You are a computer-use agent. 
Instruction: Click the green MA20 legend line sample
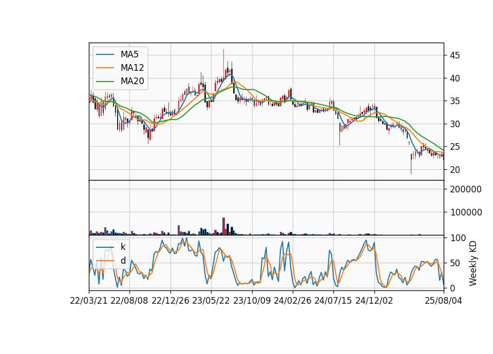(105, 82)
